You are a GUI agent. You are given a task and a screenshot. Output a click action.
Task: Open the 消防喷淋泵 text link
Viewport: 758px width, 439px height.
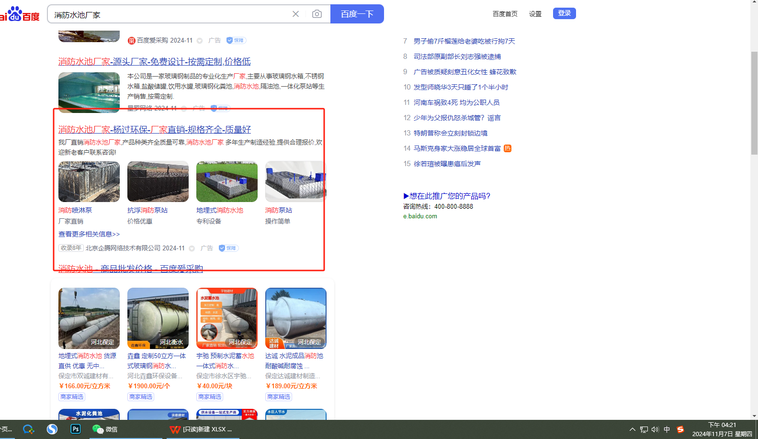click(x=75, y=210)
